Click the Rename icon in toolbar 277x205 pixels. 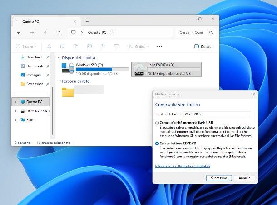pos(89,46)
